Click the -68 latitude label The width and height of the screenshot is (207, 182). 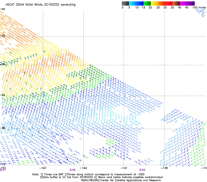tap(3, 128)
